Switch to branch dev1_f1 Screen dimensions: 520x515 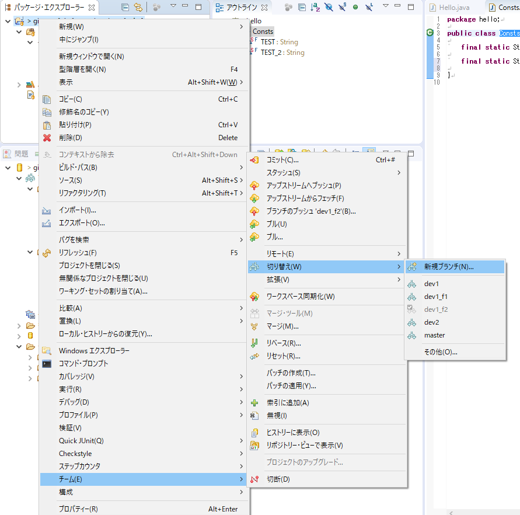pos(455,297)
